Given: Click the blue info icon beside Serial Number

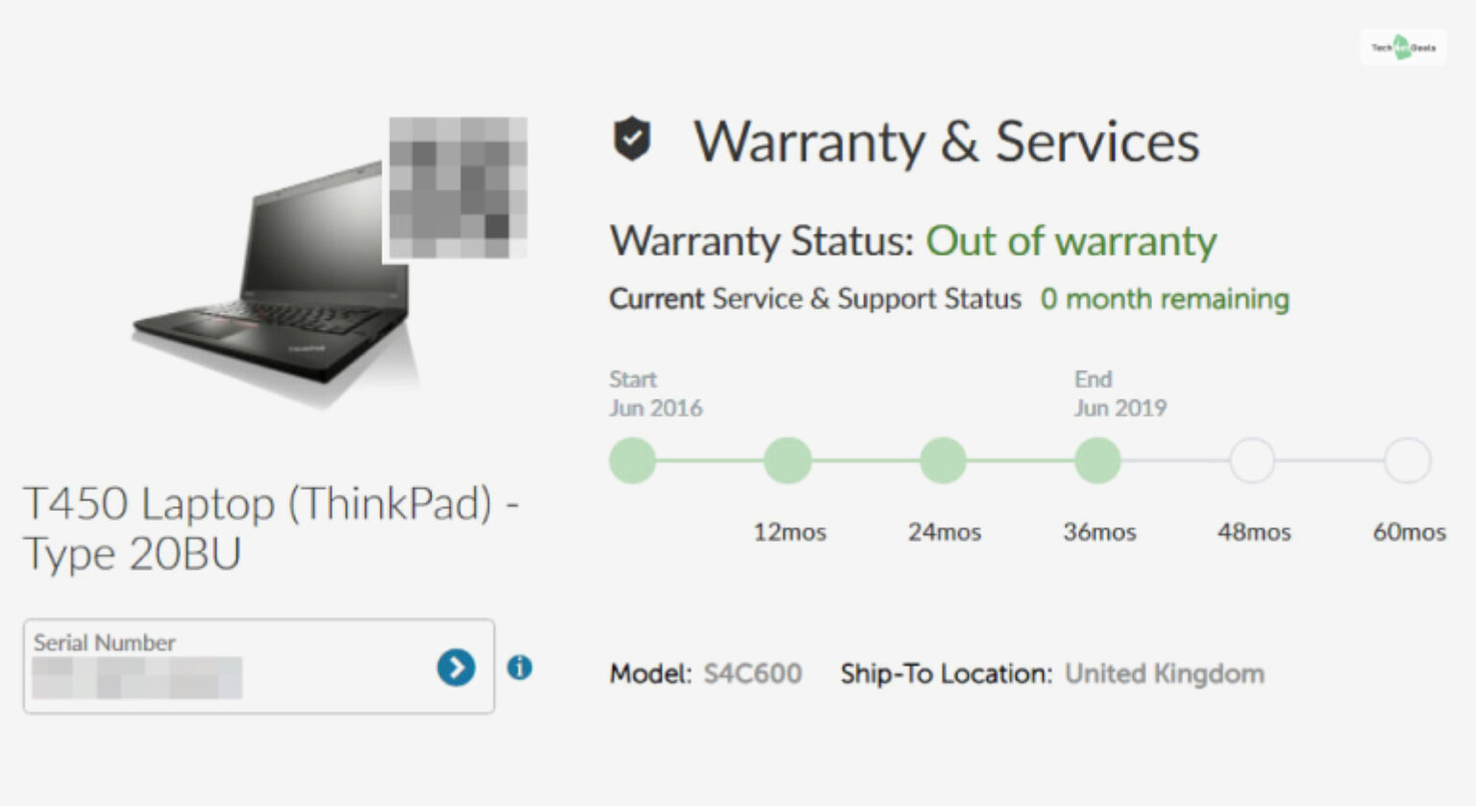Looking at the screenshot, I should point(520,667).
